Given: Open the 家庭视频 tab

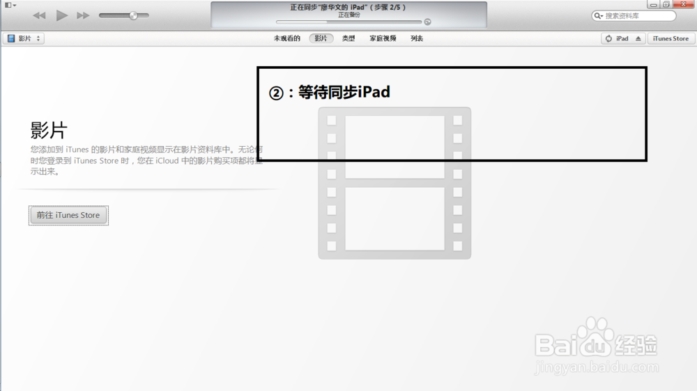Looking at the screenshot, I should click(x=383, y=38).
